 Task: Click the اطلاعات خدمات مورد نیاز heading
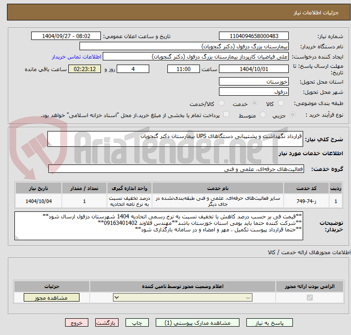tap(311, 153)
